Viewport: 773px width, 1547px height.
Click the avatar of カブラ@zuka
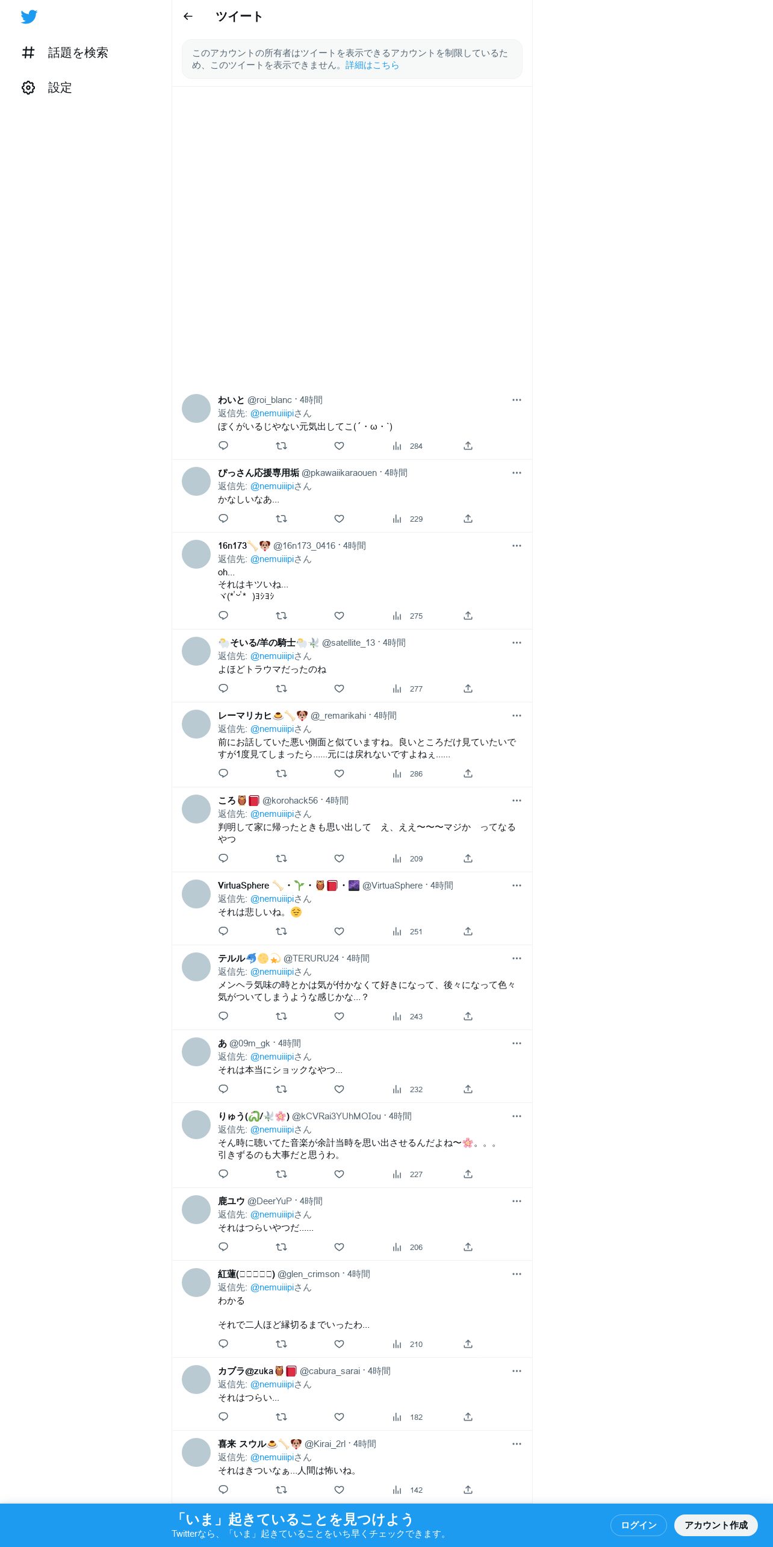click(x=196, y=1380)
